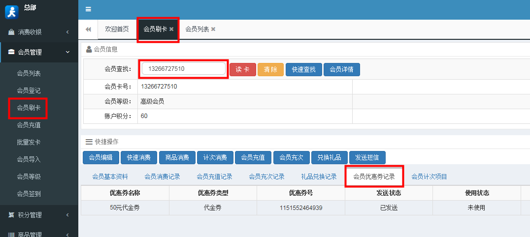Switch to the 欢迎首页 tab
Image resolution: width=530 pixels, height=237 pixels.
[x=117, y=30]
